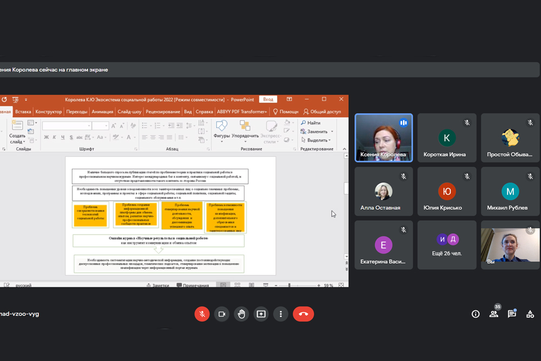The image size is (541, 361).
Task: Switch to the Вставка ribbon tab
Action: (x=23, y=111)
